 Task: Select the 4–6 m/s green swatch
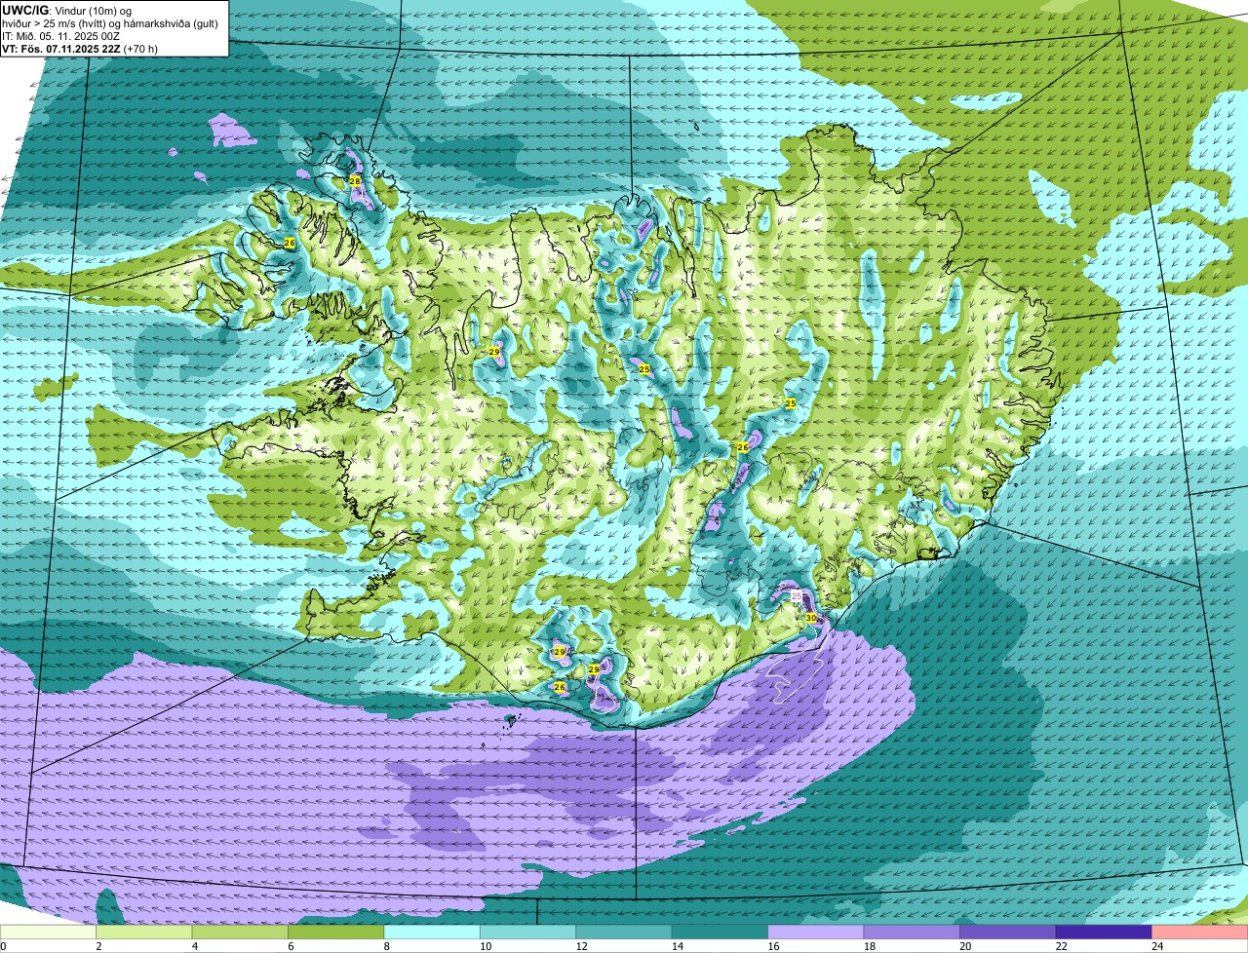[242, 932]
